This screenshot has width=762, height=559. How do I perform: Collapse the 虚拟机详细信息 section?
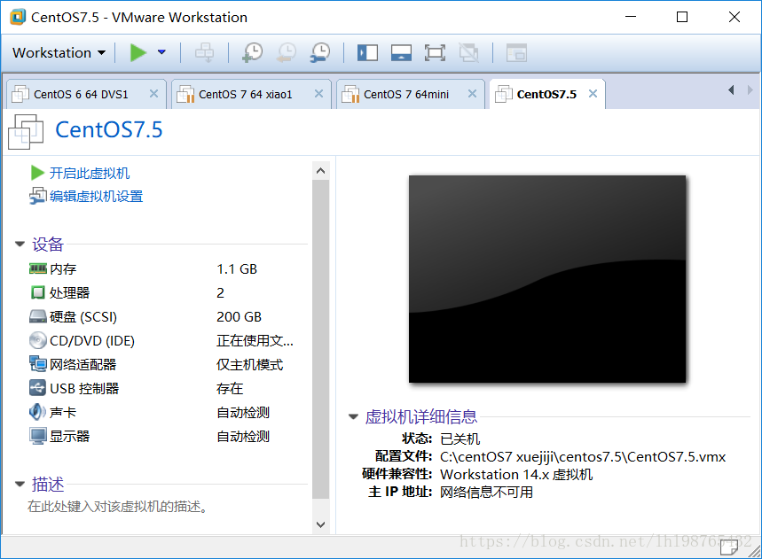tap(353, 416)
